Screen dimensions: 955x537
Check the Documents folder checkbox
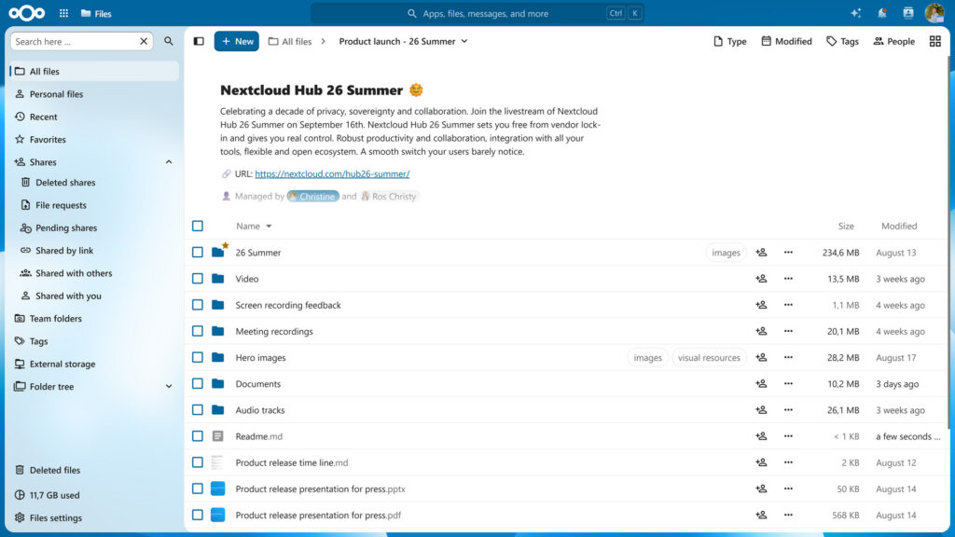point(198,383)
